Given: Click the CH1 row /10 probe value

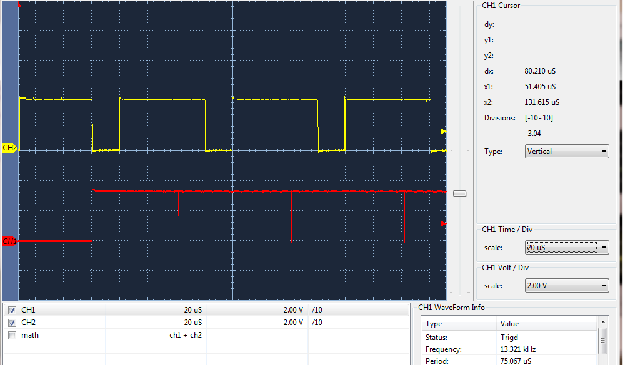Looking at the screenshot, I should 317,310.
